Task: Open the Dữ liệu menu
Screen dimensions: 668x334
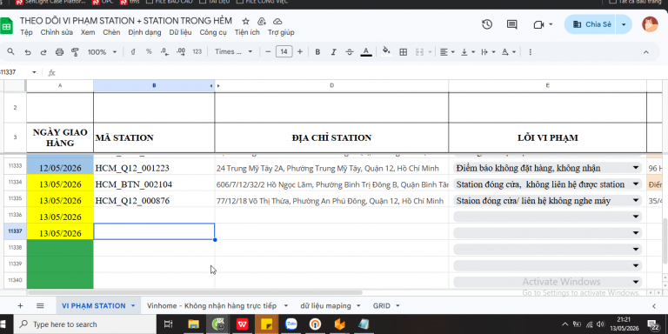Action: [x=180, y=32]
